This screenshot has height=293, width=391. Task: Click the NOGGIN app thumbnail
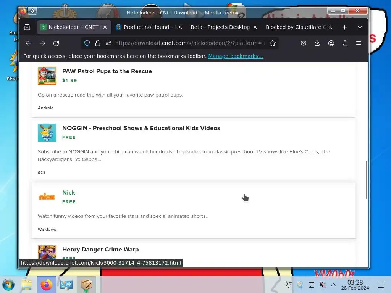click(47, 133)
